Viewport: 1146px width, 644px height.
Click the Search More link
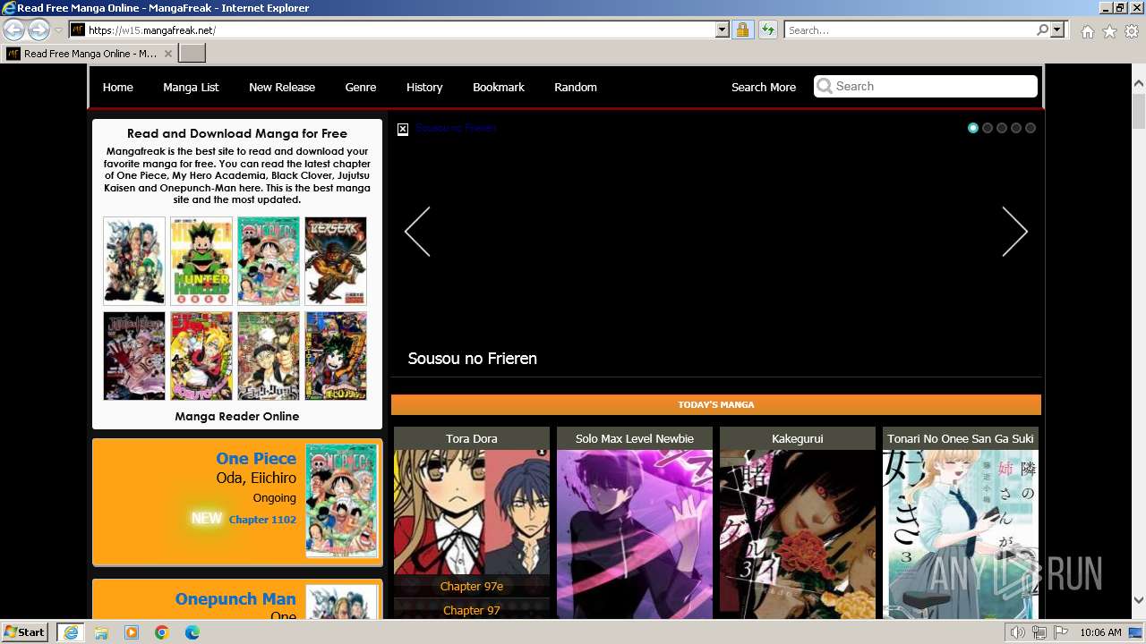[764, 87]
